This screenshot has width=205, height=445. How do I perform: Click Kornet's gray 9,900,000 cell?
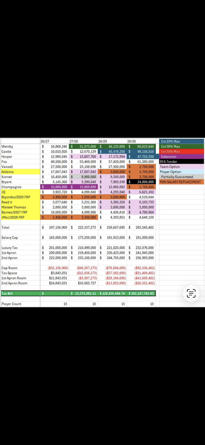pyautogui.click(x=84, y=177)
